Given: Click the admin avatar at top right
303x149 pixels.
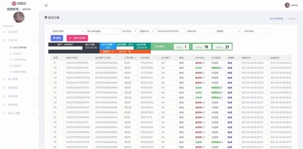Looking at the screenshot, I should click(287, 5).
